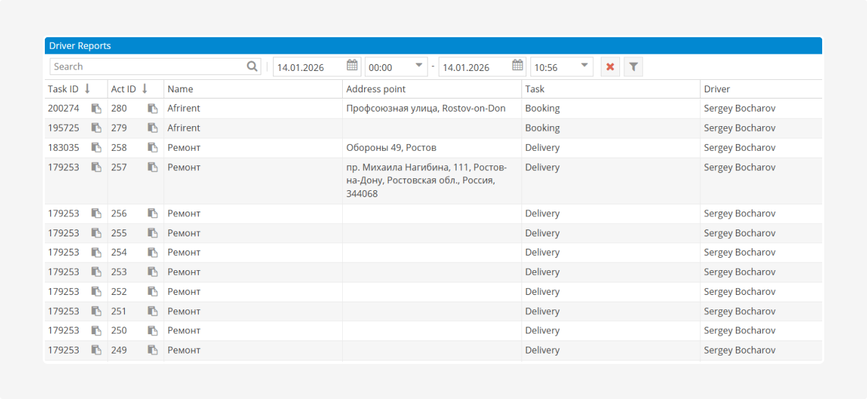Click the Driver column header
This screenshot has height=399, width=867.
point(717,89)
